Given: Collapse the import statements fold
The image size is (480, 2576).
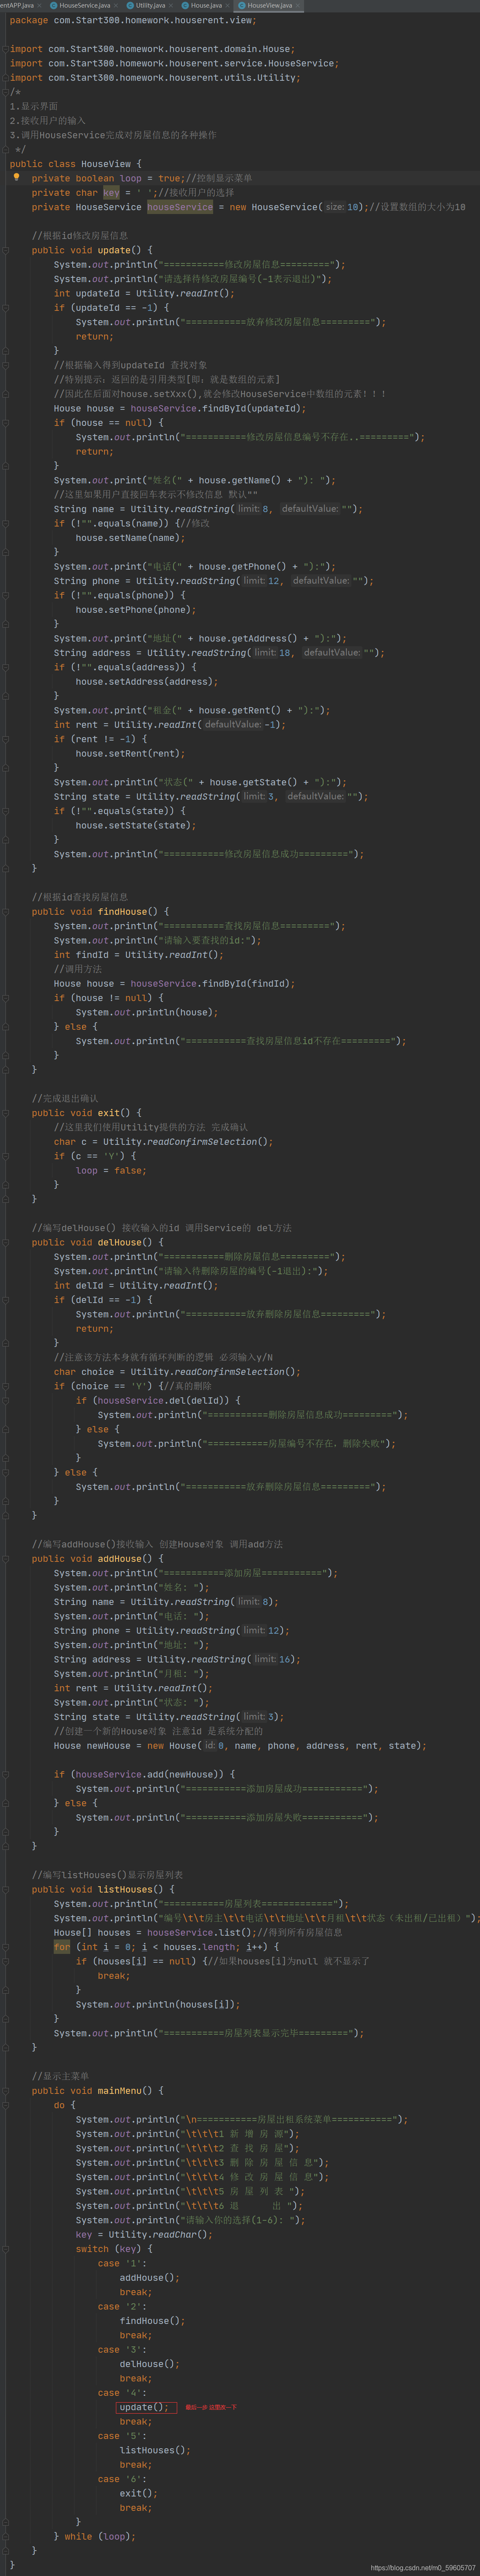Looking at the screenshot, I should pyautogui.click(x=5, y=49).
